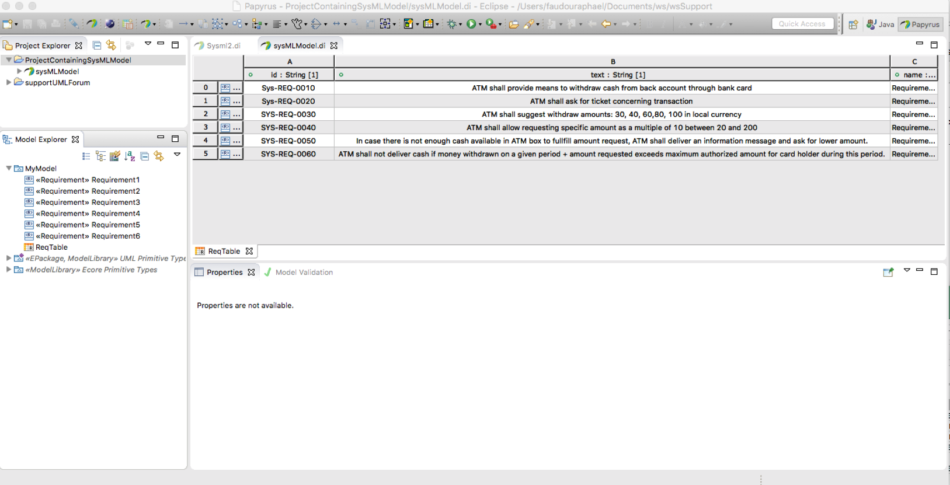The width and height of the screenshot is (950, 485).
Task: Select row header 0 in table
Action: pyautogui.click(x=206, y=88)
